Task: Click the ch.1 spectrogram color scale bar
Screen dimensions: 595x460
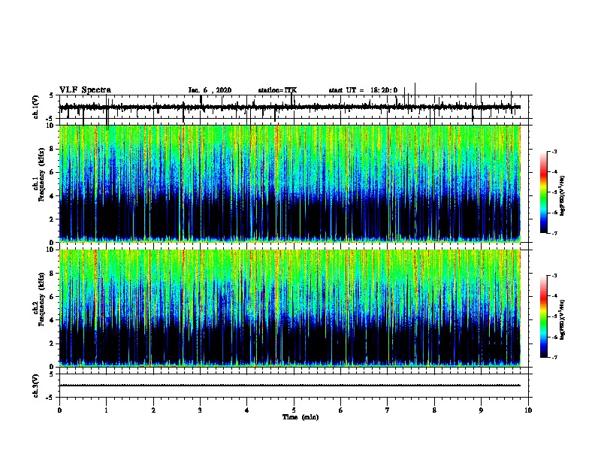Action: (x=544, y=192)
